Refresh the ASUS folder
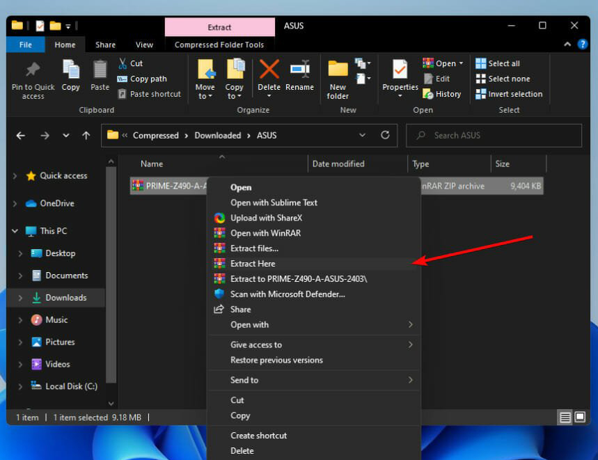The image size is (598, 460). 385,135
